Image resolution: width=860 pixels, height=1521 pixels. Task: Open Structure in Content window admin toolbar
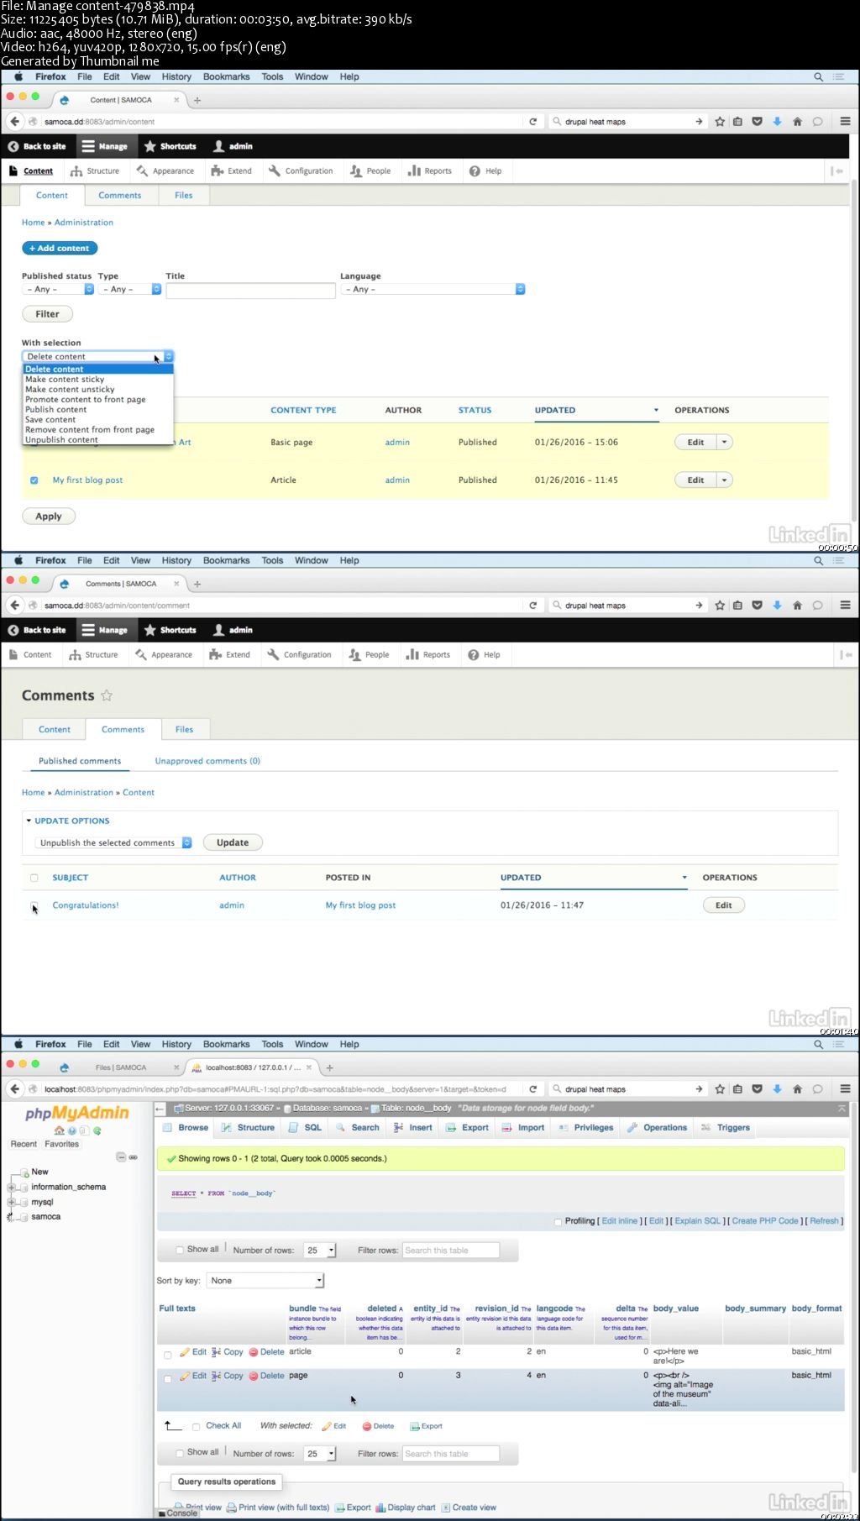point(95,170)
